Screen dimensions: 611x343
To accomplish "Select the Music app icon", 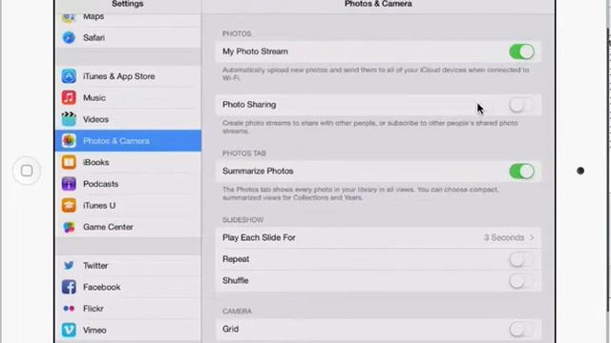I will 69,97.
